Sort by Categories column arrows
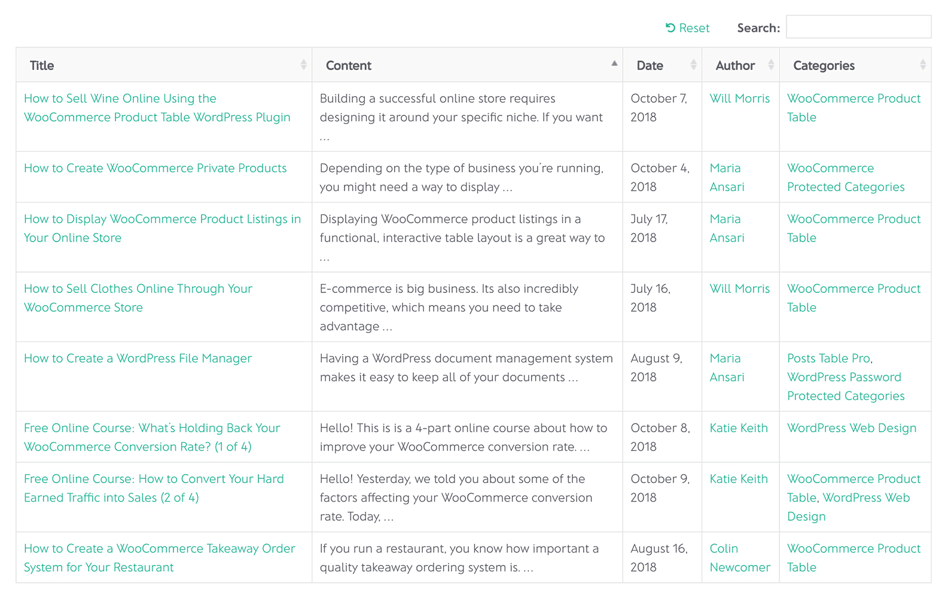 click(923, 65)
